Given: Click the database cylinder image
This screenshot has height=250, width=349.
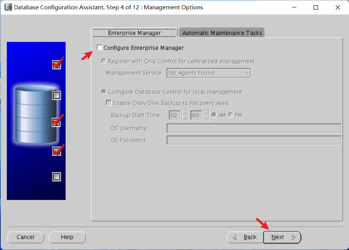Looking at the screenshot, I should pos(36,115).
